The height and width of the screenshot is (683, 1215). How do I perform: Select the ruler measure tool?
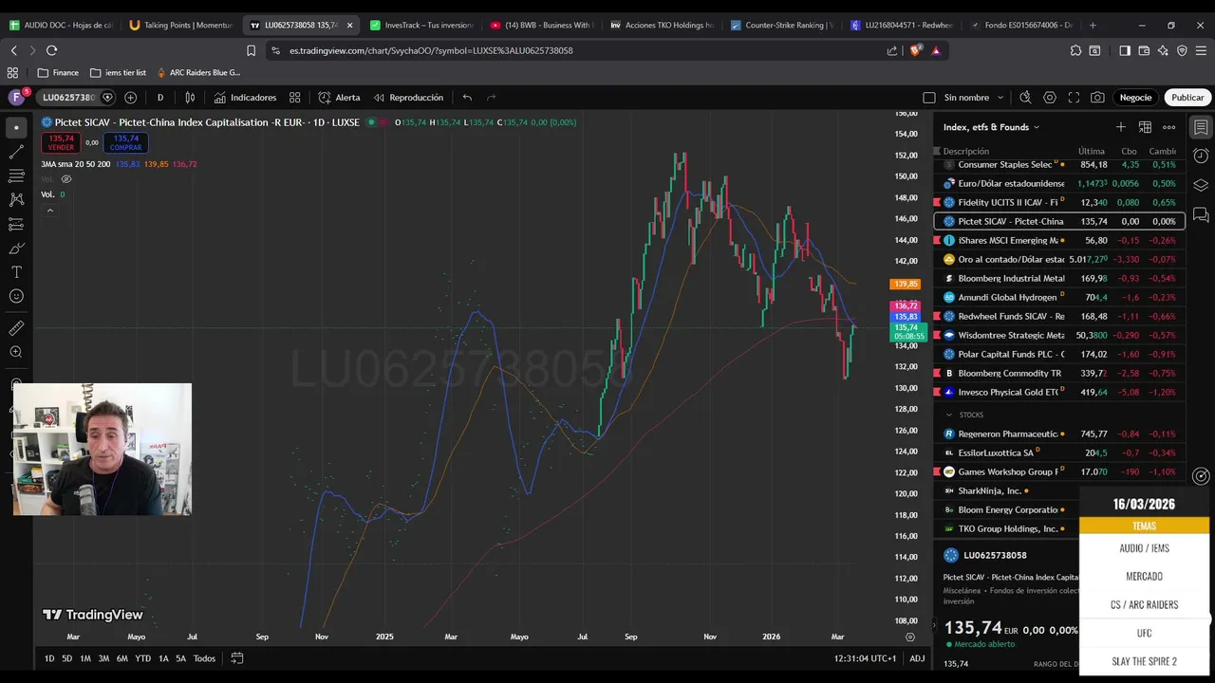pos(16,328)
